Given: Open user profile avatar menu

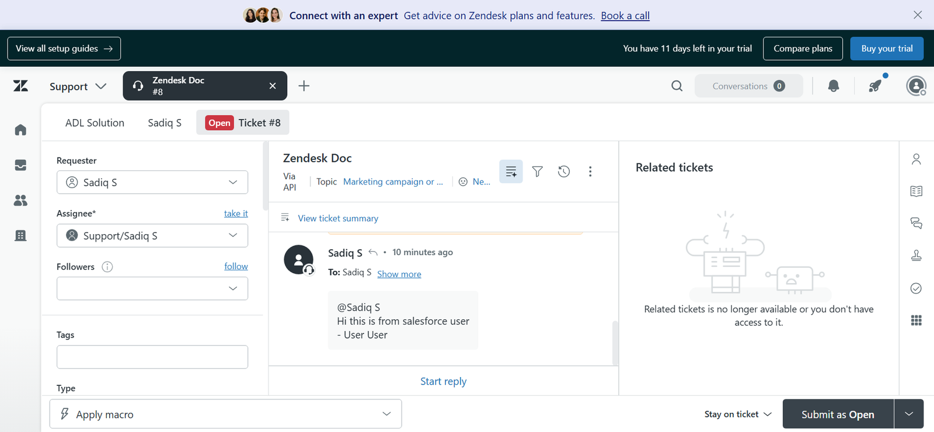Looking at the screenshot, I should click(916, 86).
